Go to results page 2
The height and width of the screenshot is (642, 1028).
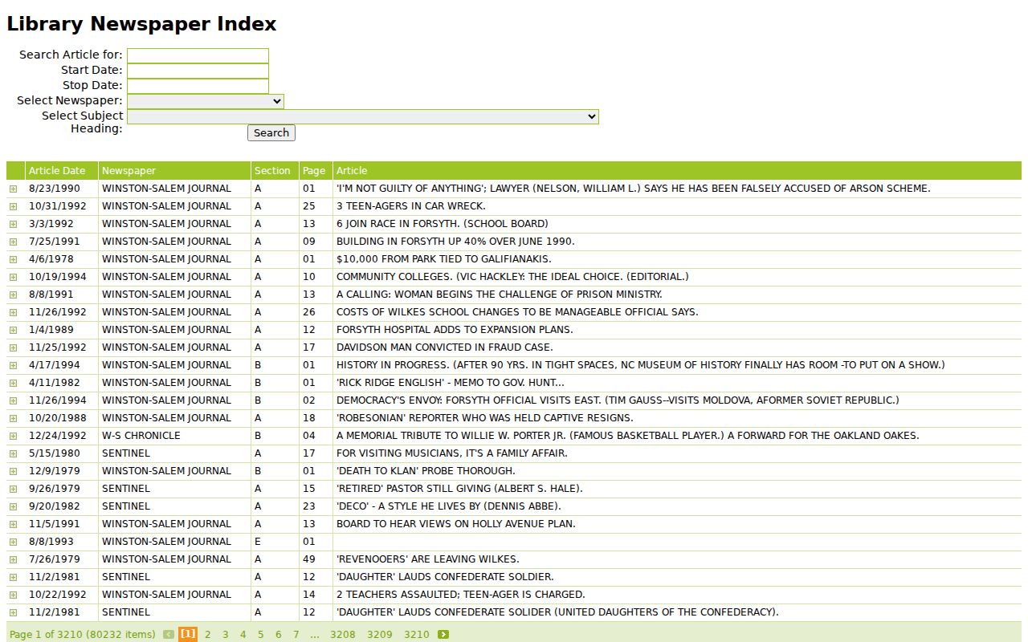point(207,635)
